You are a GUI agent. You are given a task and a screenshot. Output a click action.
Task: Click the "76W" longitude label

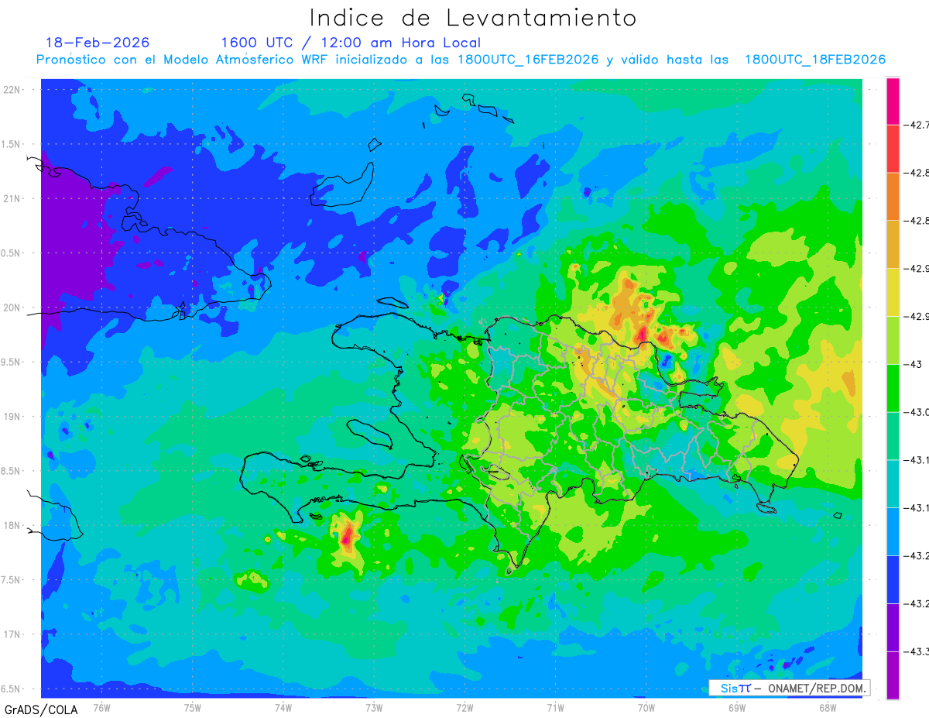[x=101, y=707]
